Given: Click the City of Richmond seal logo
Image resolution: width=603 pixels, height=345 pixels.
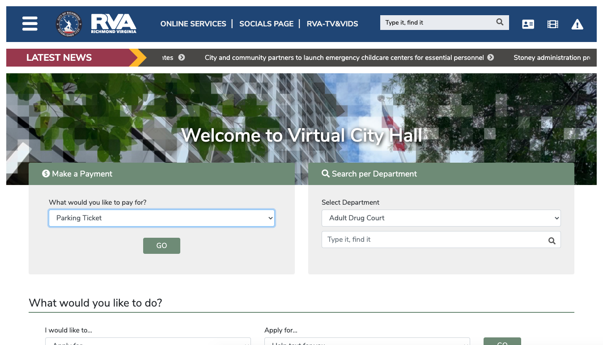Looking at the screenshot, I should pos(69,24).
